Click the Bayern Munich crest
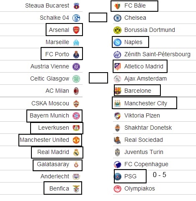196x201 pixels. pyautogui.click(x=76, y=116)
